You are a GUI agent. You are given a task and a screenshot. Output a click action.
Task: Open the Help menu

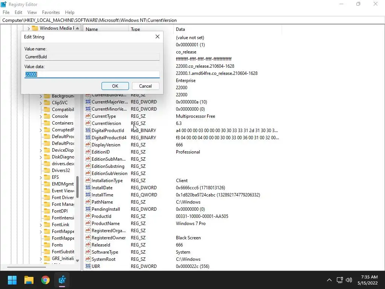click(x=70, y=12)
